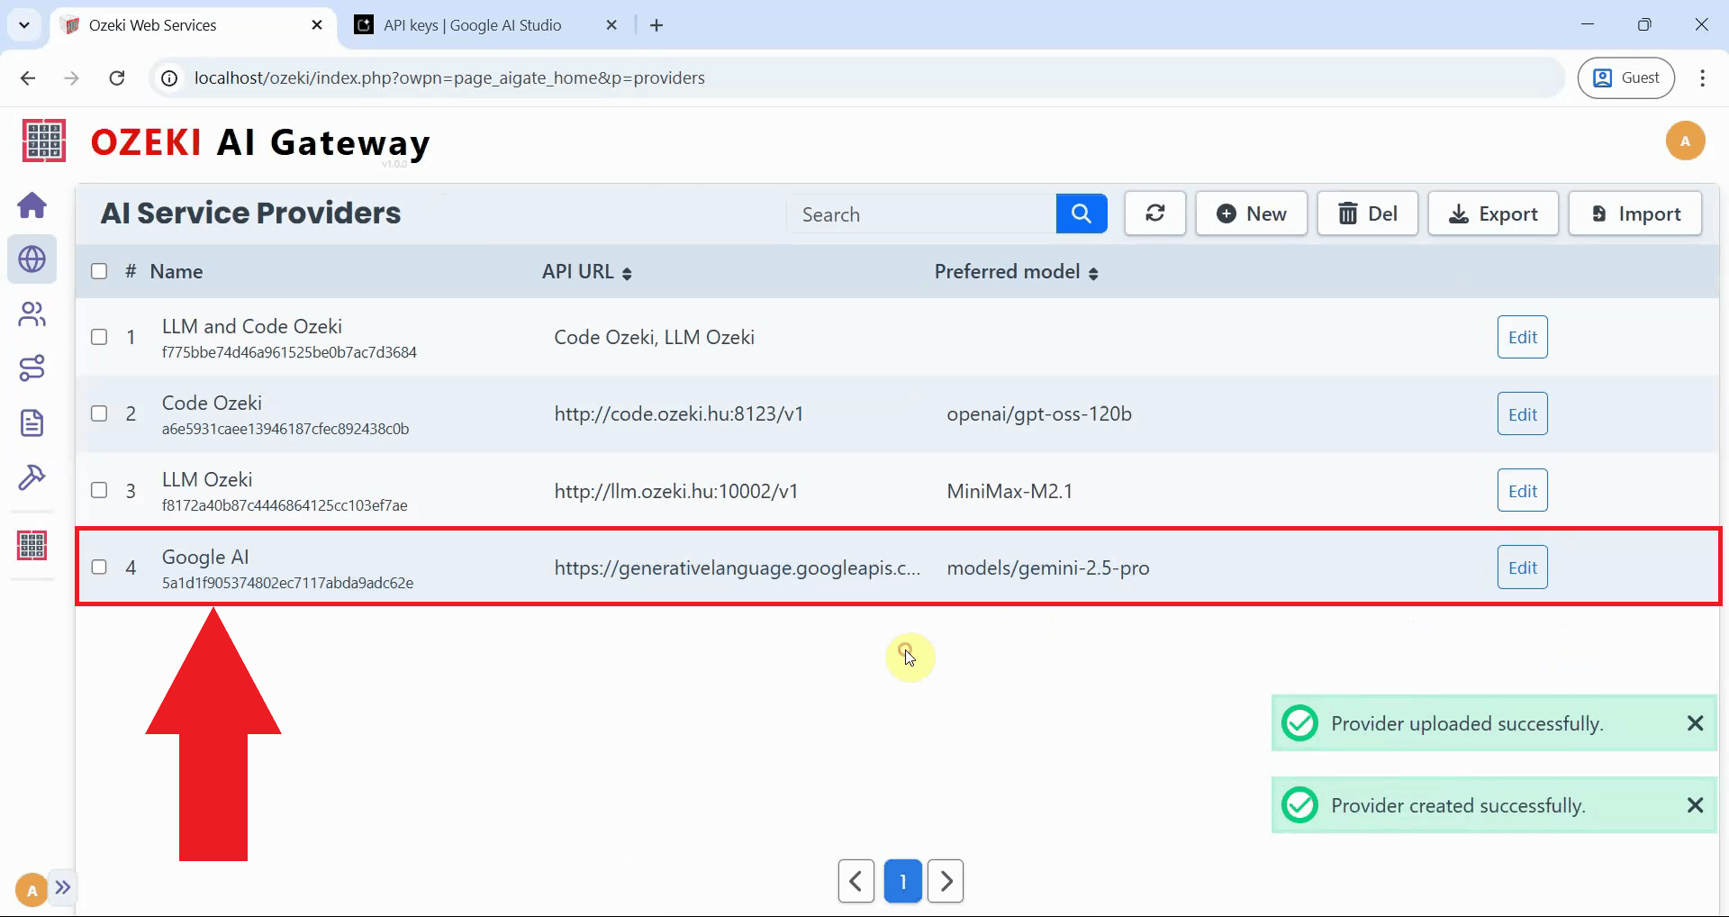Sort by API URL column arrows
Screen dimensions: 1729x917
pyautogui.click(x=627, y=273)
